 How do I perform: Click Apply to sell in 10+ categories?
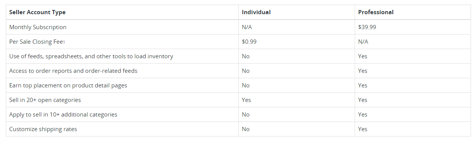(63, 115)
